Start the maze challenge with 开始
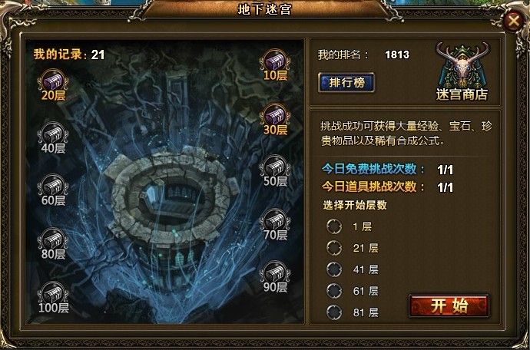The height and width of the screenshot is (350, 530). point(449,305)
